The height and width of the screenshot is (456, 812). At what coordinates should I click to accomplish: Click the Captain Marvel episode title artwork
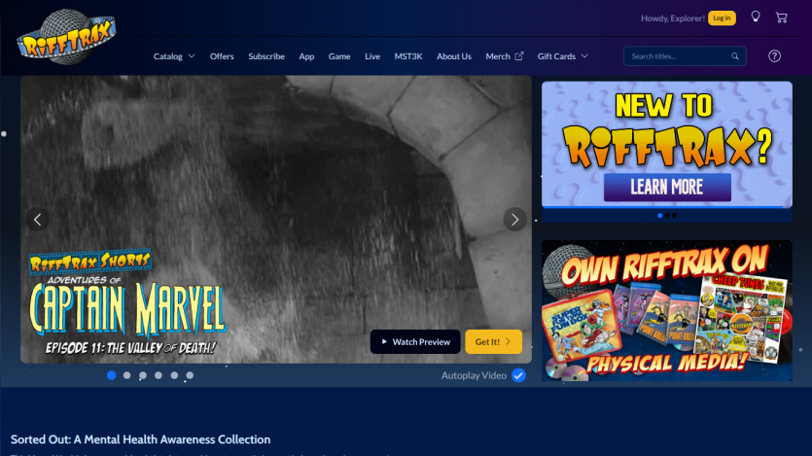pos(128,302)
